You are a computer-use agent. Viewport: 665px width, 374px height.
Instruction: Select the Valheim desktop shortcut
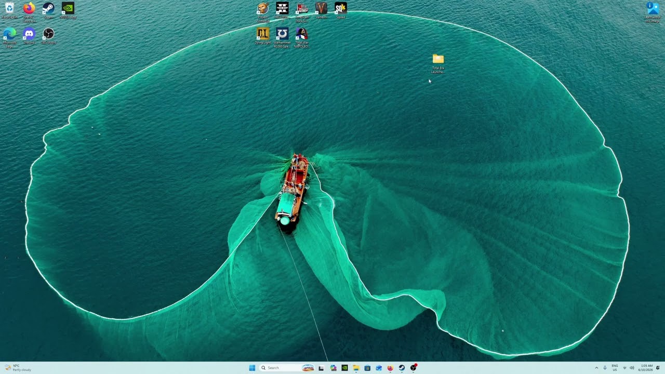tap(322, 11)
